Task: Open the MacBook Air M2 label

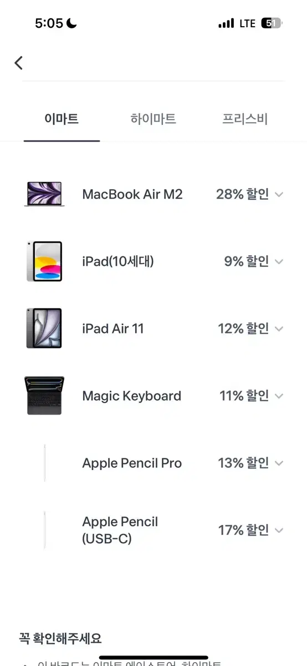Action: 132,194
